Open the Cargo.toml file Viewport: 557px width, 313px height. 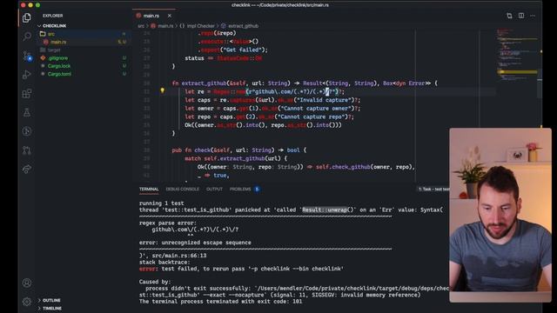coord(59,74)
